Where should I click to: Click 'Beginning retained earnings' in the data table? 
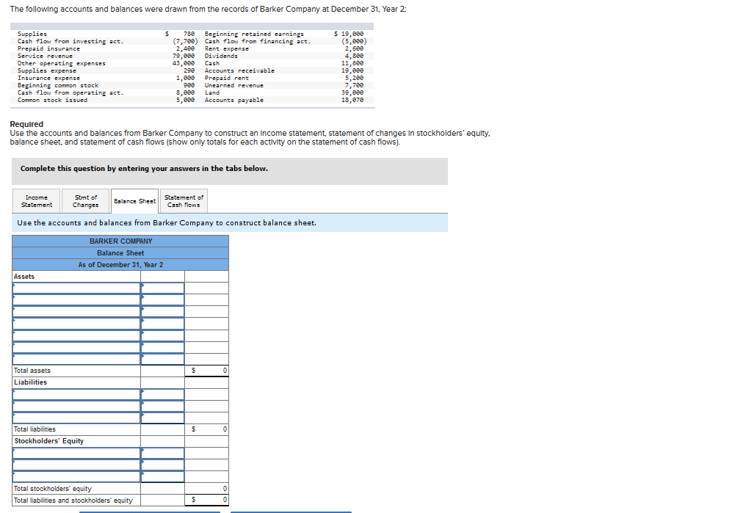(254, 34)
